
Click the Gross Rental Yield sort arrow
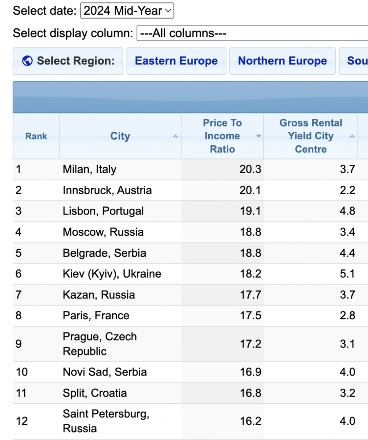tap(352, 136)
